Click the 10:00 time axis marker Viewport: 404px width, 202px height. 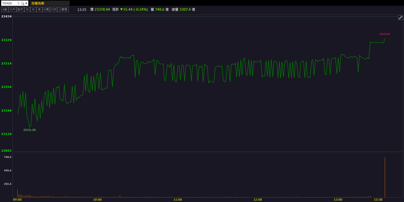(97, 200)
